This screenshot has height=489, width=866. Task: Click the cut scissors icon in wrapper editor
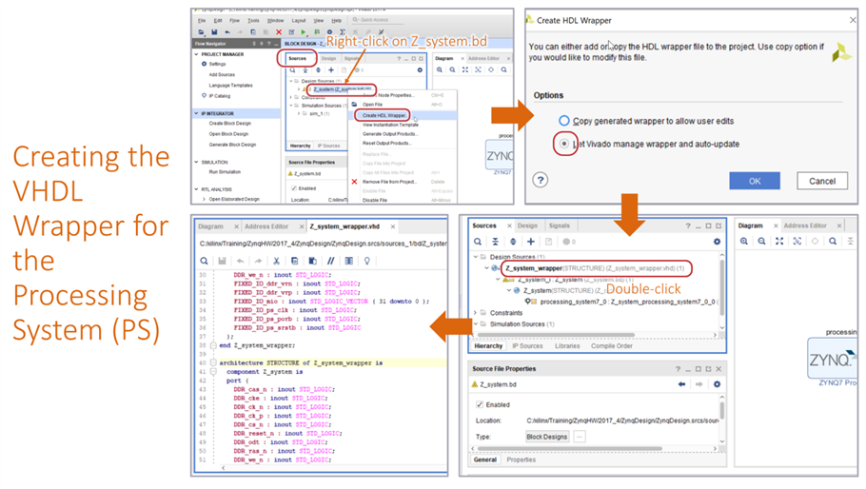[276, 261]
